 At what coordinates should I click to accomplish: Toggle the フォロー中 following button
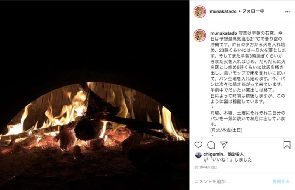pos(253,11)
